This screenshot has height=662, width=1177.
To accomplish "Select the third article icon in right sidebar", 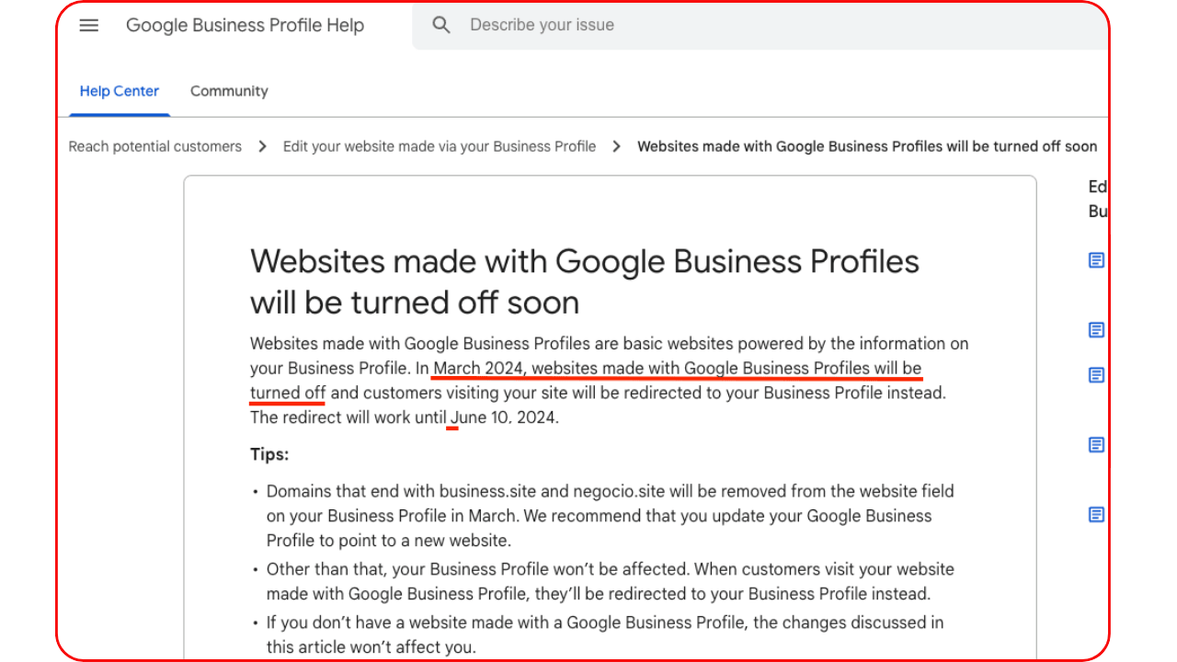I will 1096,375.
